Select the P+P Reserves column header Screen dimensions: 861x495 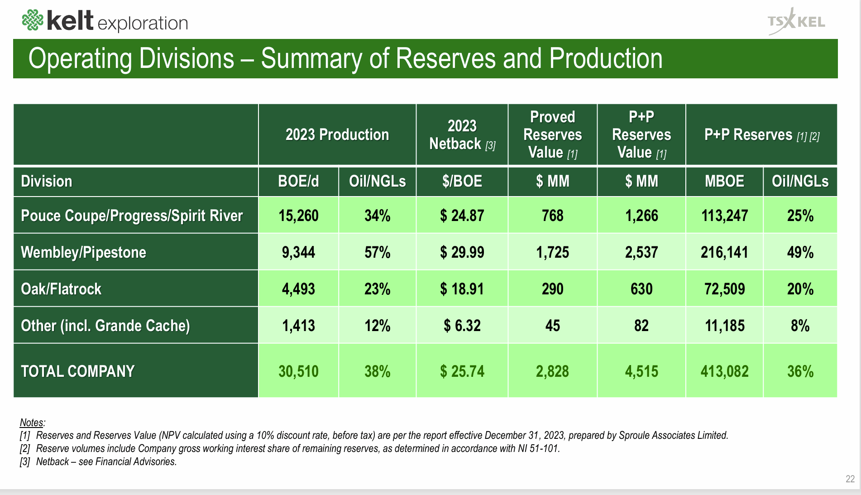click(761, 134)
